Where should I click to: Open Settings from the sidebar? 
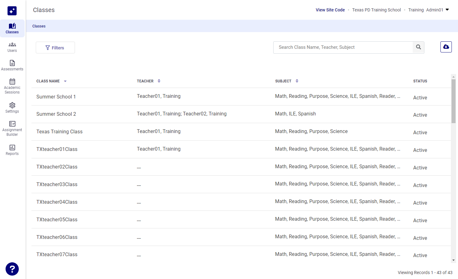pos(12,108)
